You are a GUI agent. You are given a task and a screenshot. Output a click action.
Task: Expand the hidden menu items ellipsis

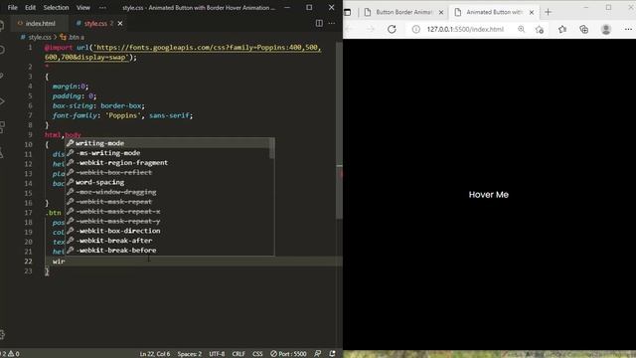pyautogui.click(x=102, y=7)
